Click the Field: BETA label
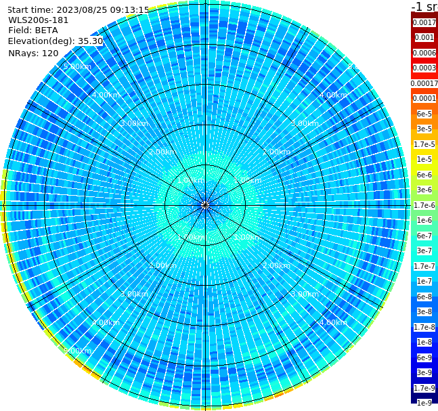The width and height of the screenshot is (438, 411). [33, 30]
